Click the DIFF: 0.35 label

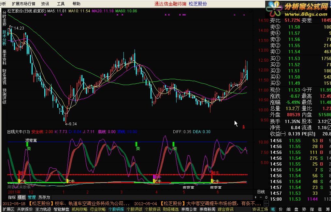click(x=182, y=132)
